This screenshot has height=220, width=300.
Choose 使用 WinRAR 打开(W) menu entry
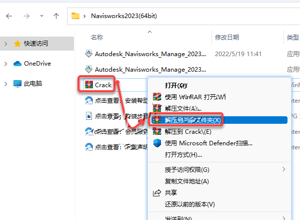click(195, 97)
